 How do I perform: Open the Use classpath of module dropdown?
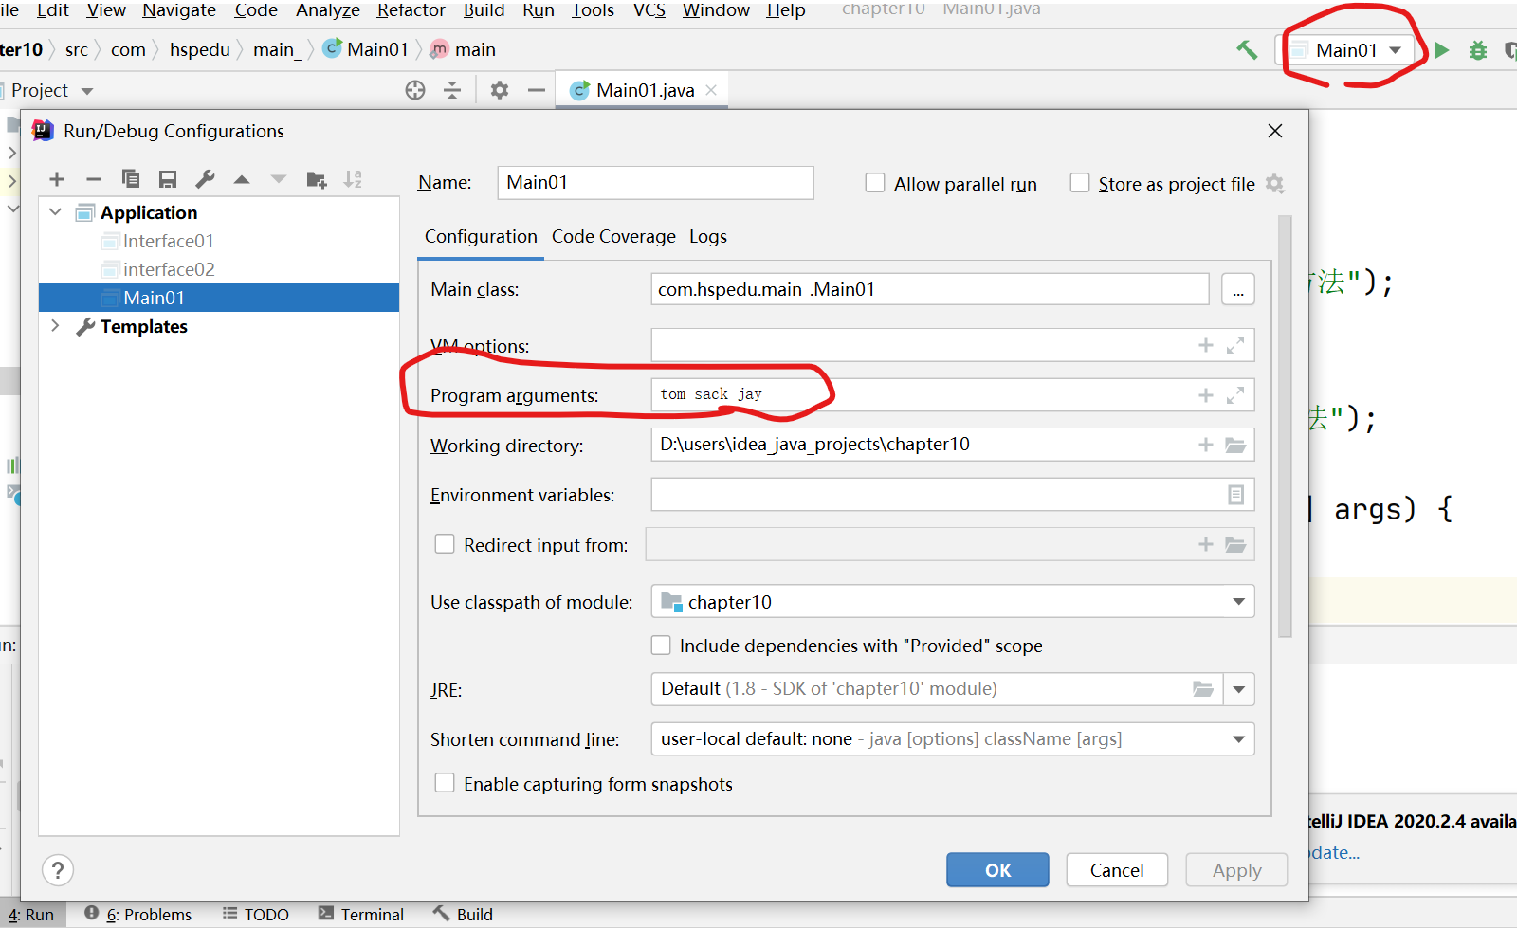1237,602
